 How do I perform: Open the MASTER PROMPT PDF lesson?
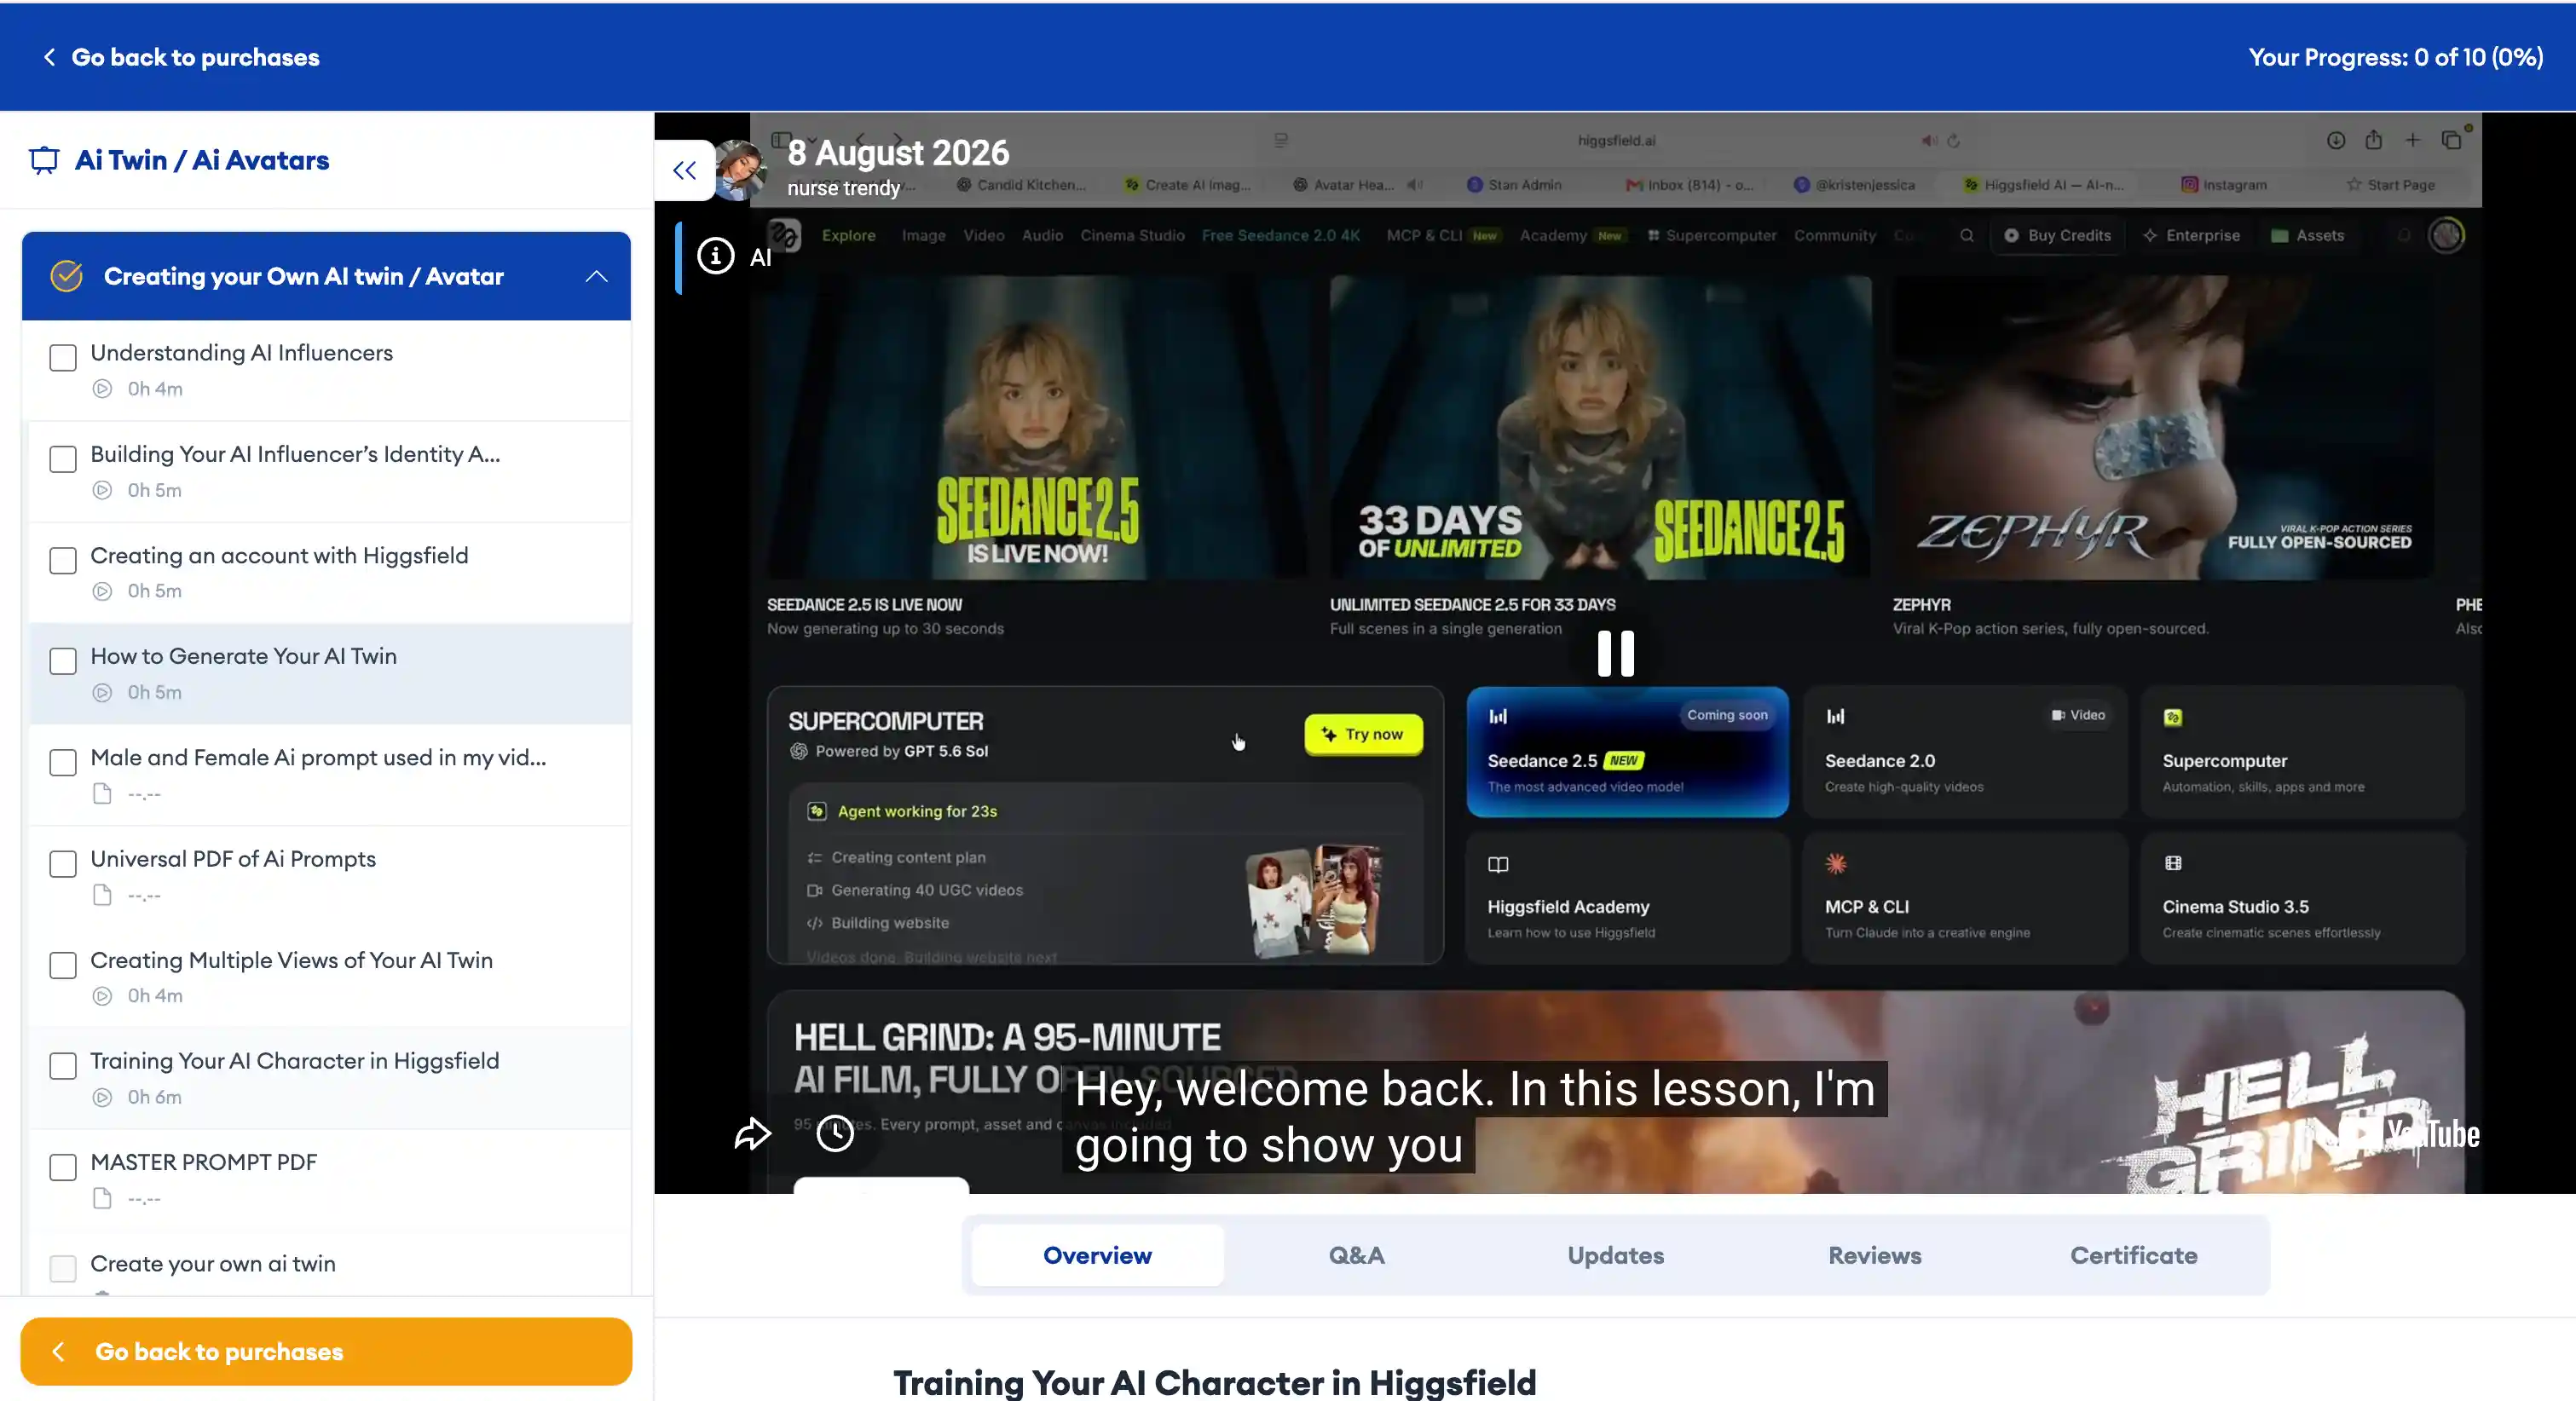pyautogui.click(x=203, y=1162)
